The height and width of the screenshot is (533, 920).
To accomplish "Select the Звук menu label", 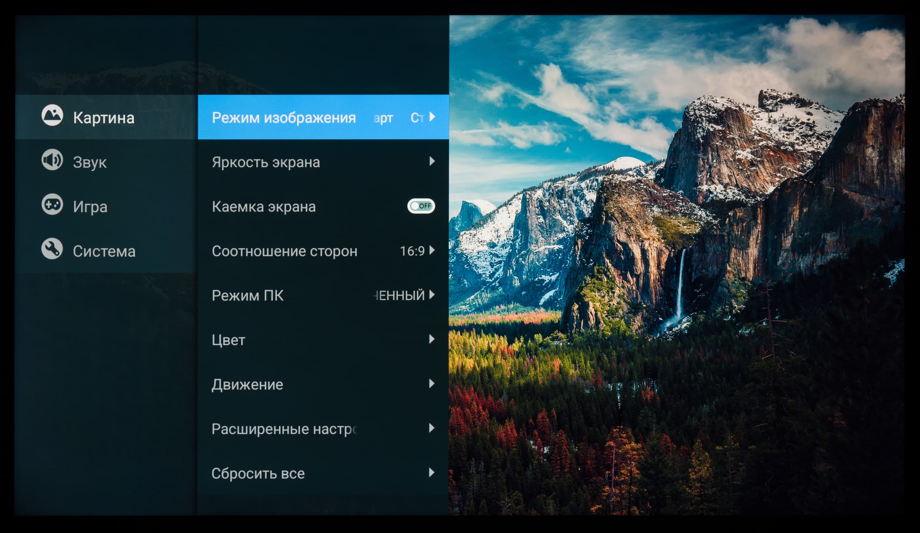I will [x=90, y=162].
